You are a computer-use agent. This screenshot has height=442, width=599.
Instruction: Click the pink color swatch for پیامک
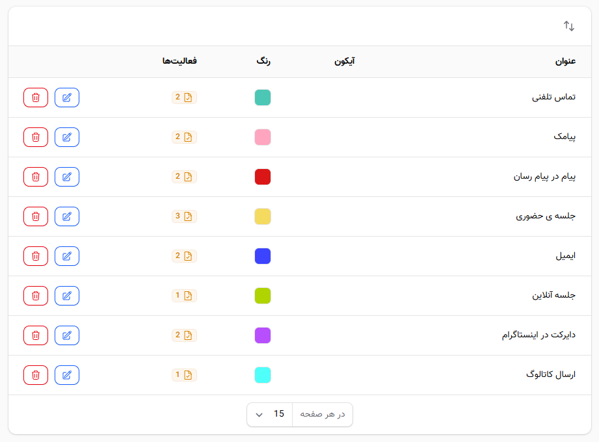click(x=263, y=137)
